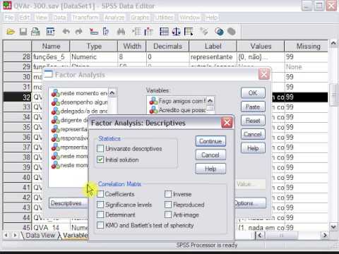
Task: Click the Print toolbar icon
Action: tap(35, 32)
